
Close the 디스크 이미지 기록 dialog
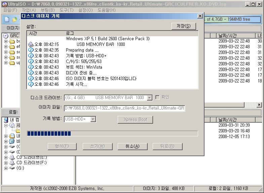(200, 16)
